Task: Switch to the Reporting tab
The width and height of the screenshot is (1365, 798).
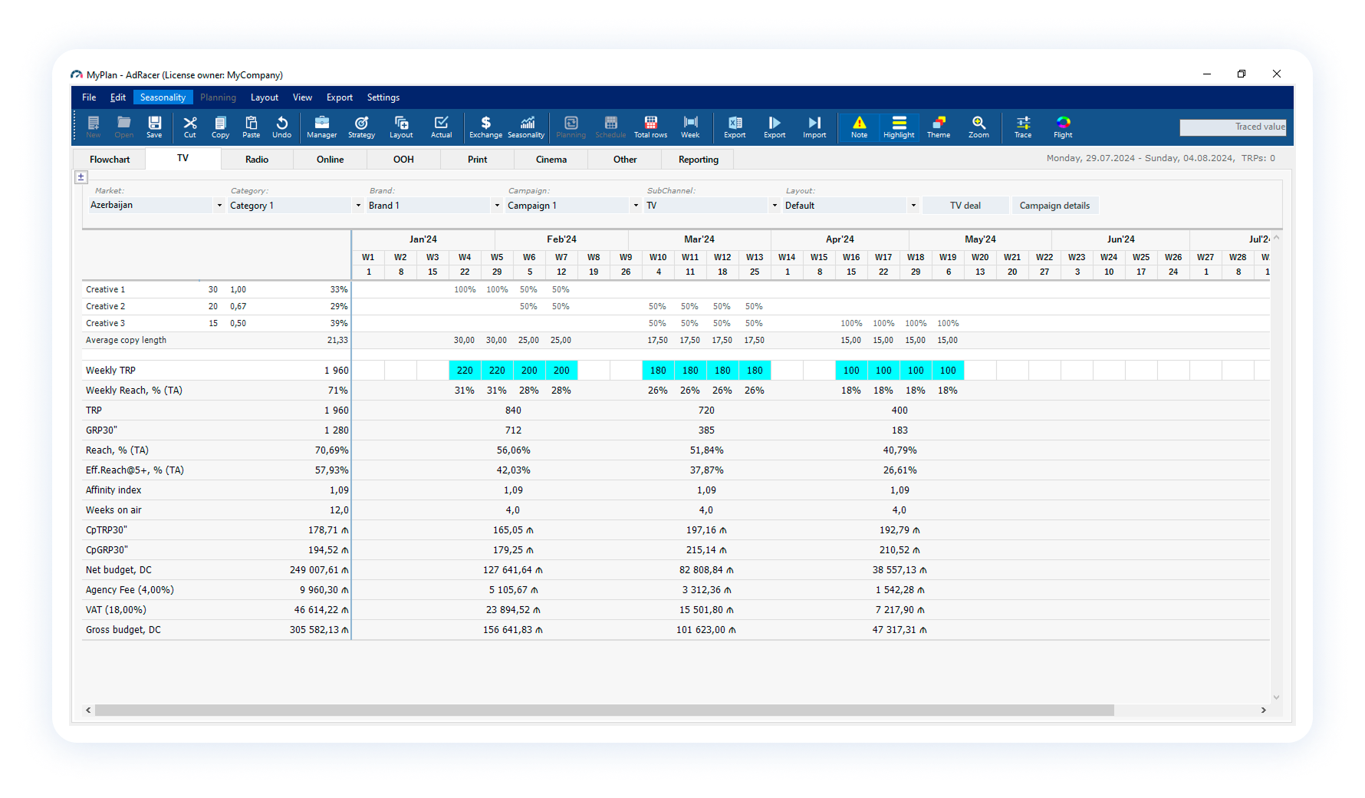Action: click(699, 160)
